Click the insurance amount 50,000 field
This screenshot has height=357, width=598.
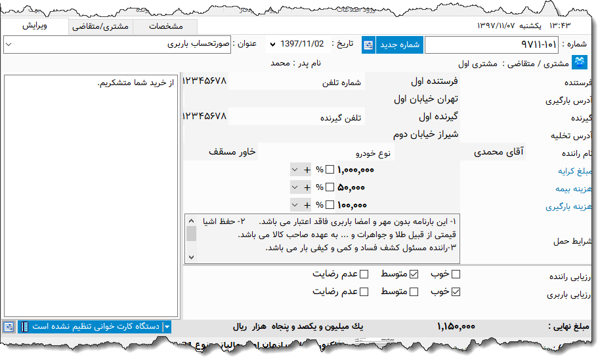[x=397, y=187]
